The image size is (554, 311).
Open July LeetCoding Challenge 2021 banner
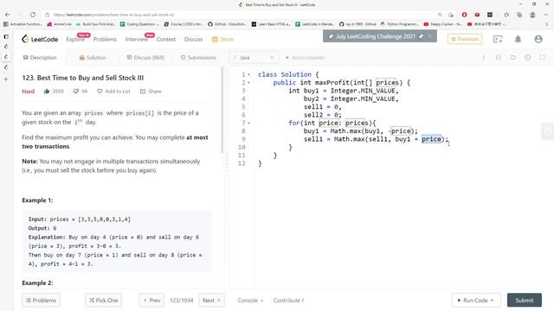click(x=375, y=36)
